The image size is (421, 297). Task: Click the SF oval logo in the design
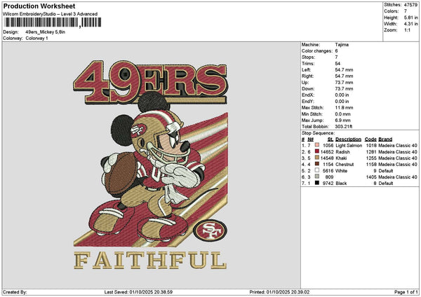[x=210, y=230]
